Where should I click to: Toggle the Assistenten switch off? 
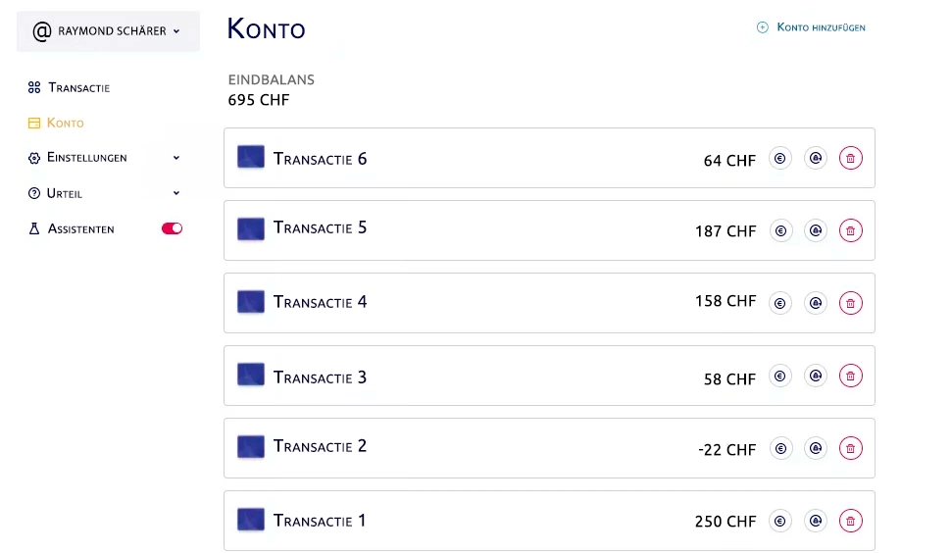pos(172,228)
